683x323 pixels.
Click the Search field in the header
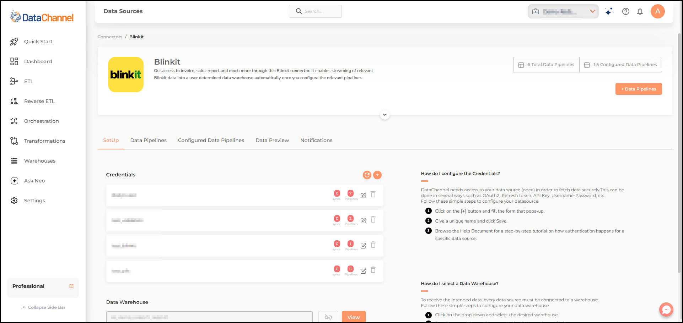(315, 11)
